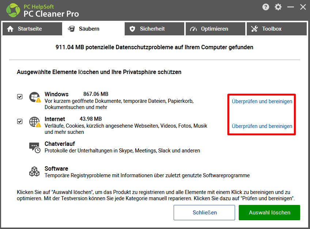
Task: Go to the Optimieren tab
Action: coord(215,29)
